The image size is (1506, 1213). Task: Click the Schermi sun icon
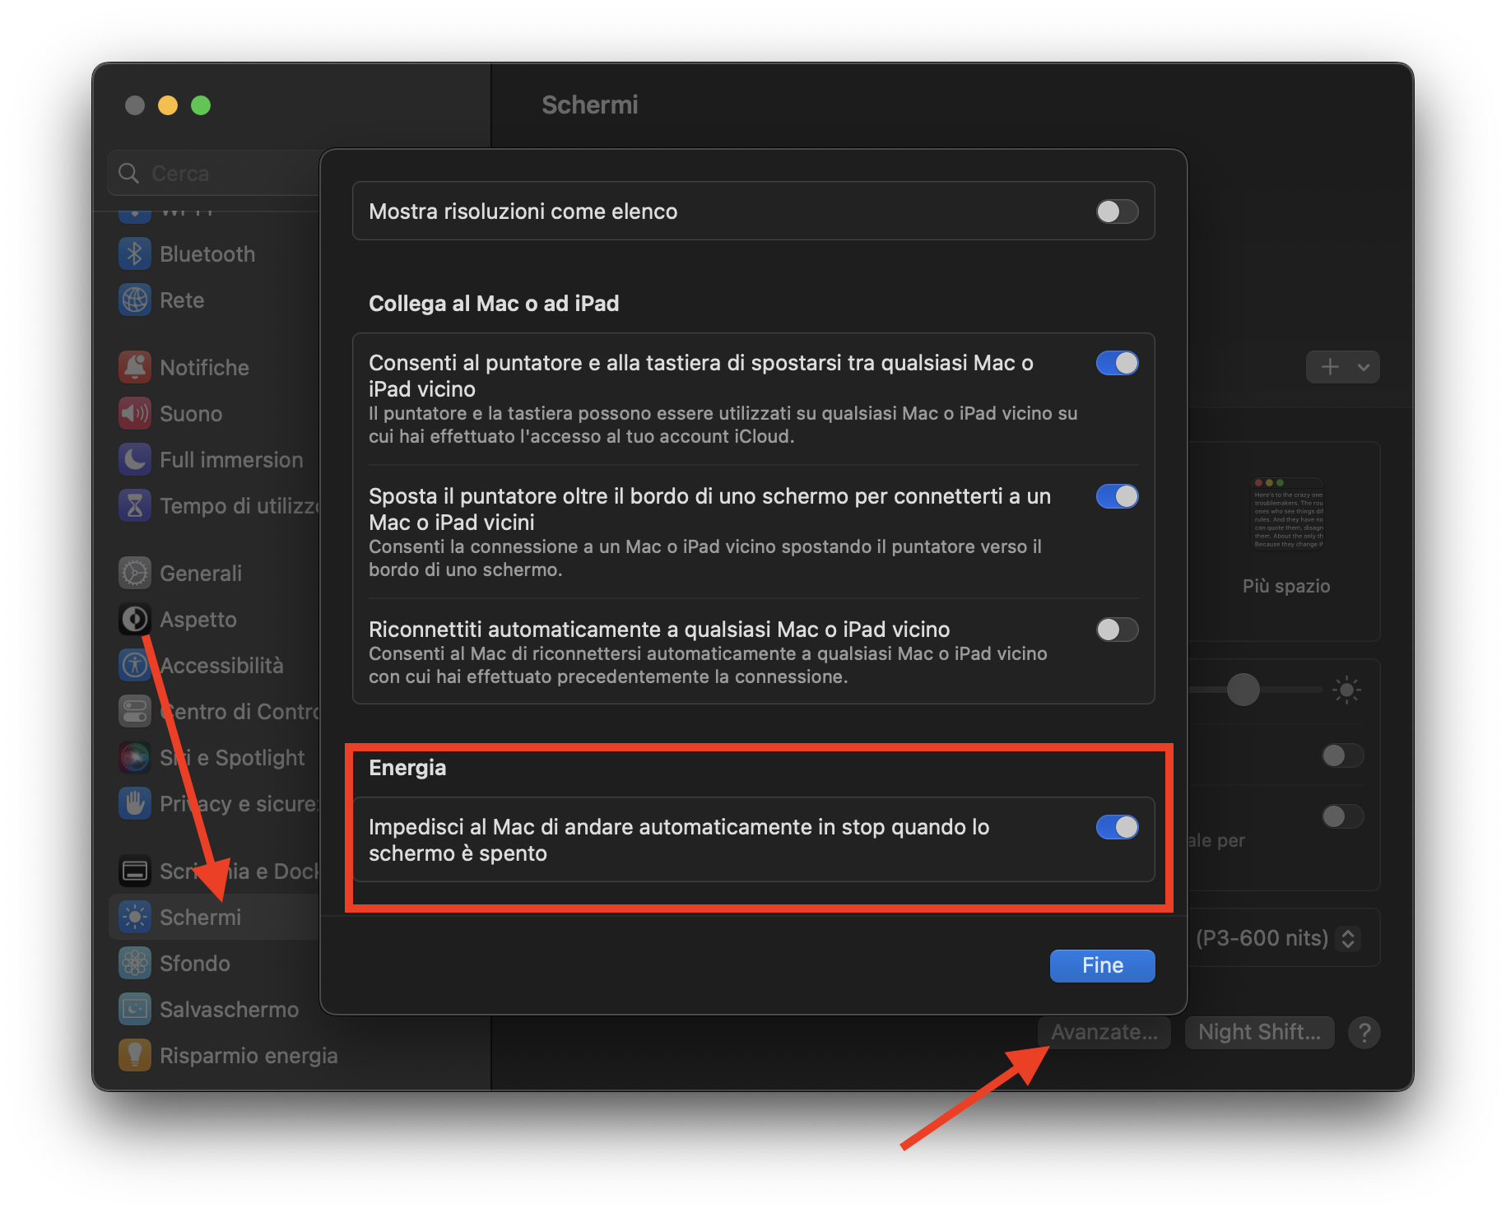pyautogui.click(x=135, y=917)
